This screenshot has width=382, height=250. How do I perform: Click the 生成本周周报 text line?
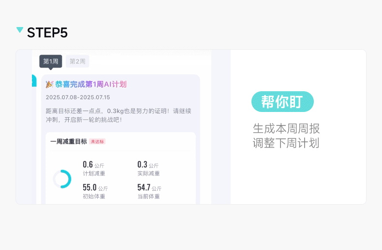point(286,129)
